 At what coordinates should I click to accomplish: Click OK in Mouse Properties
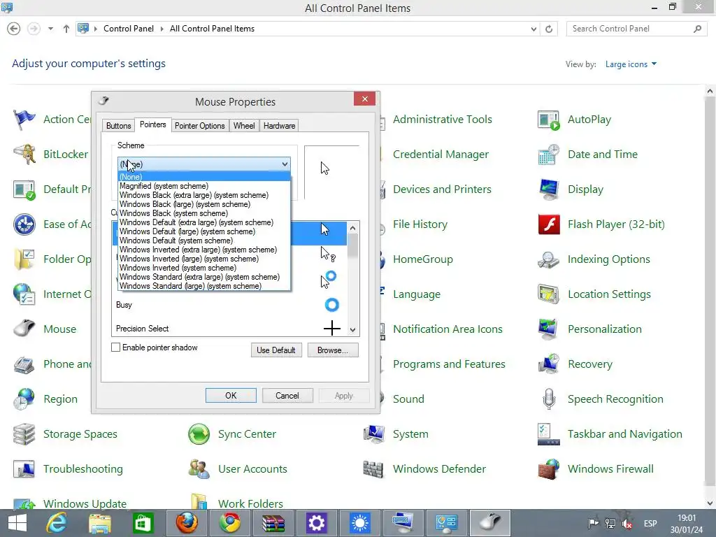231,396
